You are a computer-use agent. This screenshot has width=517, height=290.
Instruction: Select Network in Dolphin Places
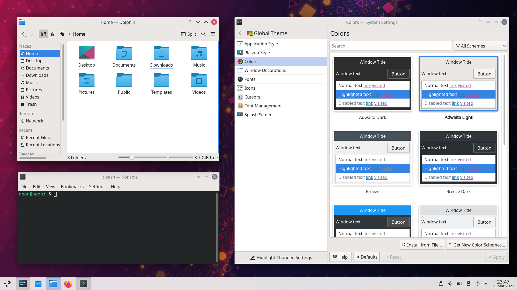(40, 121)
